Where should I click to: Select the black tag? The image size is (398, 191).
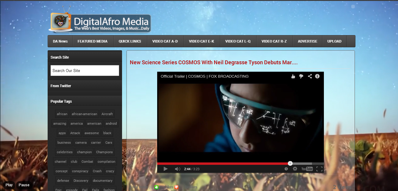[x=107, y=133]
